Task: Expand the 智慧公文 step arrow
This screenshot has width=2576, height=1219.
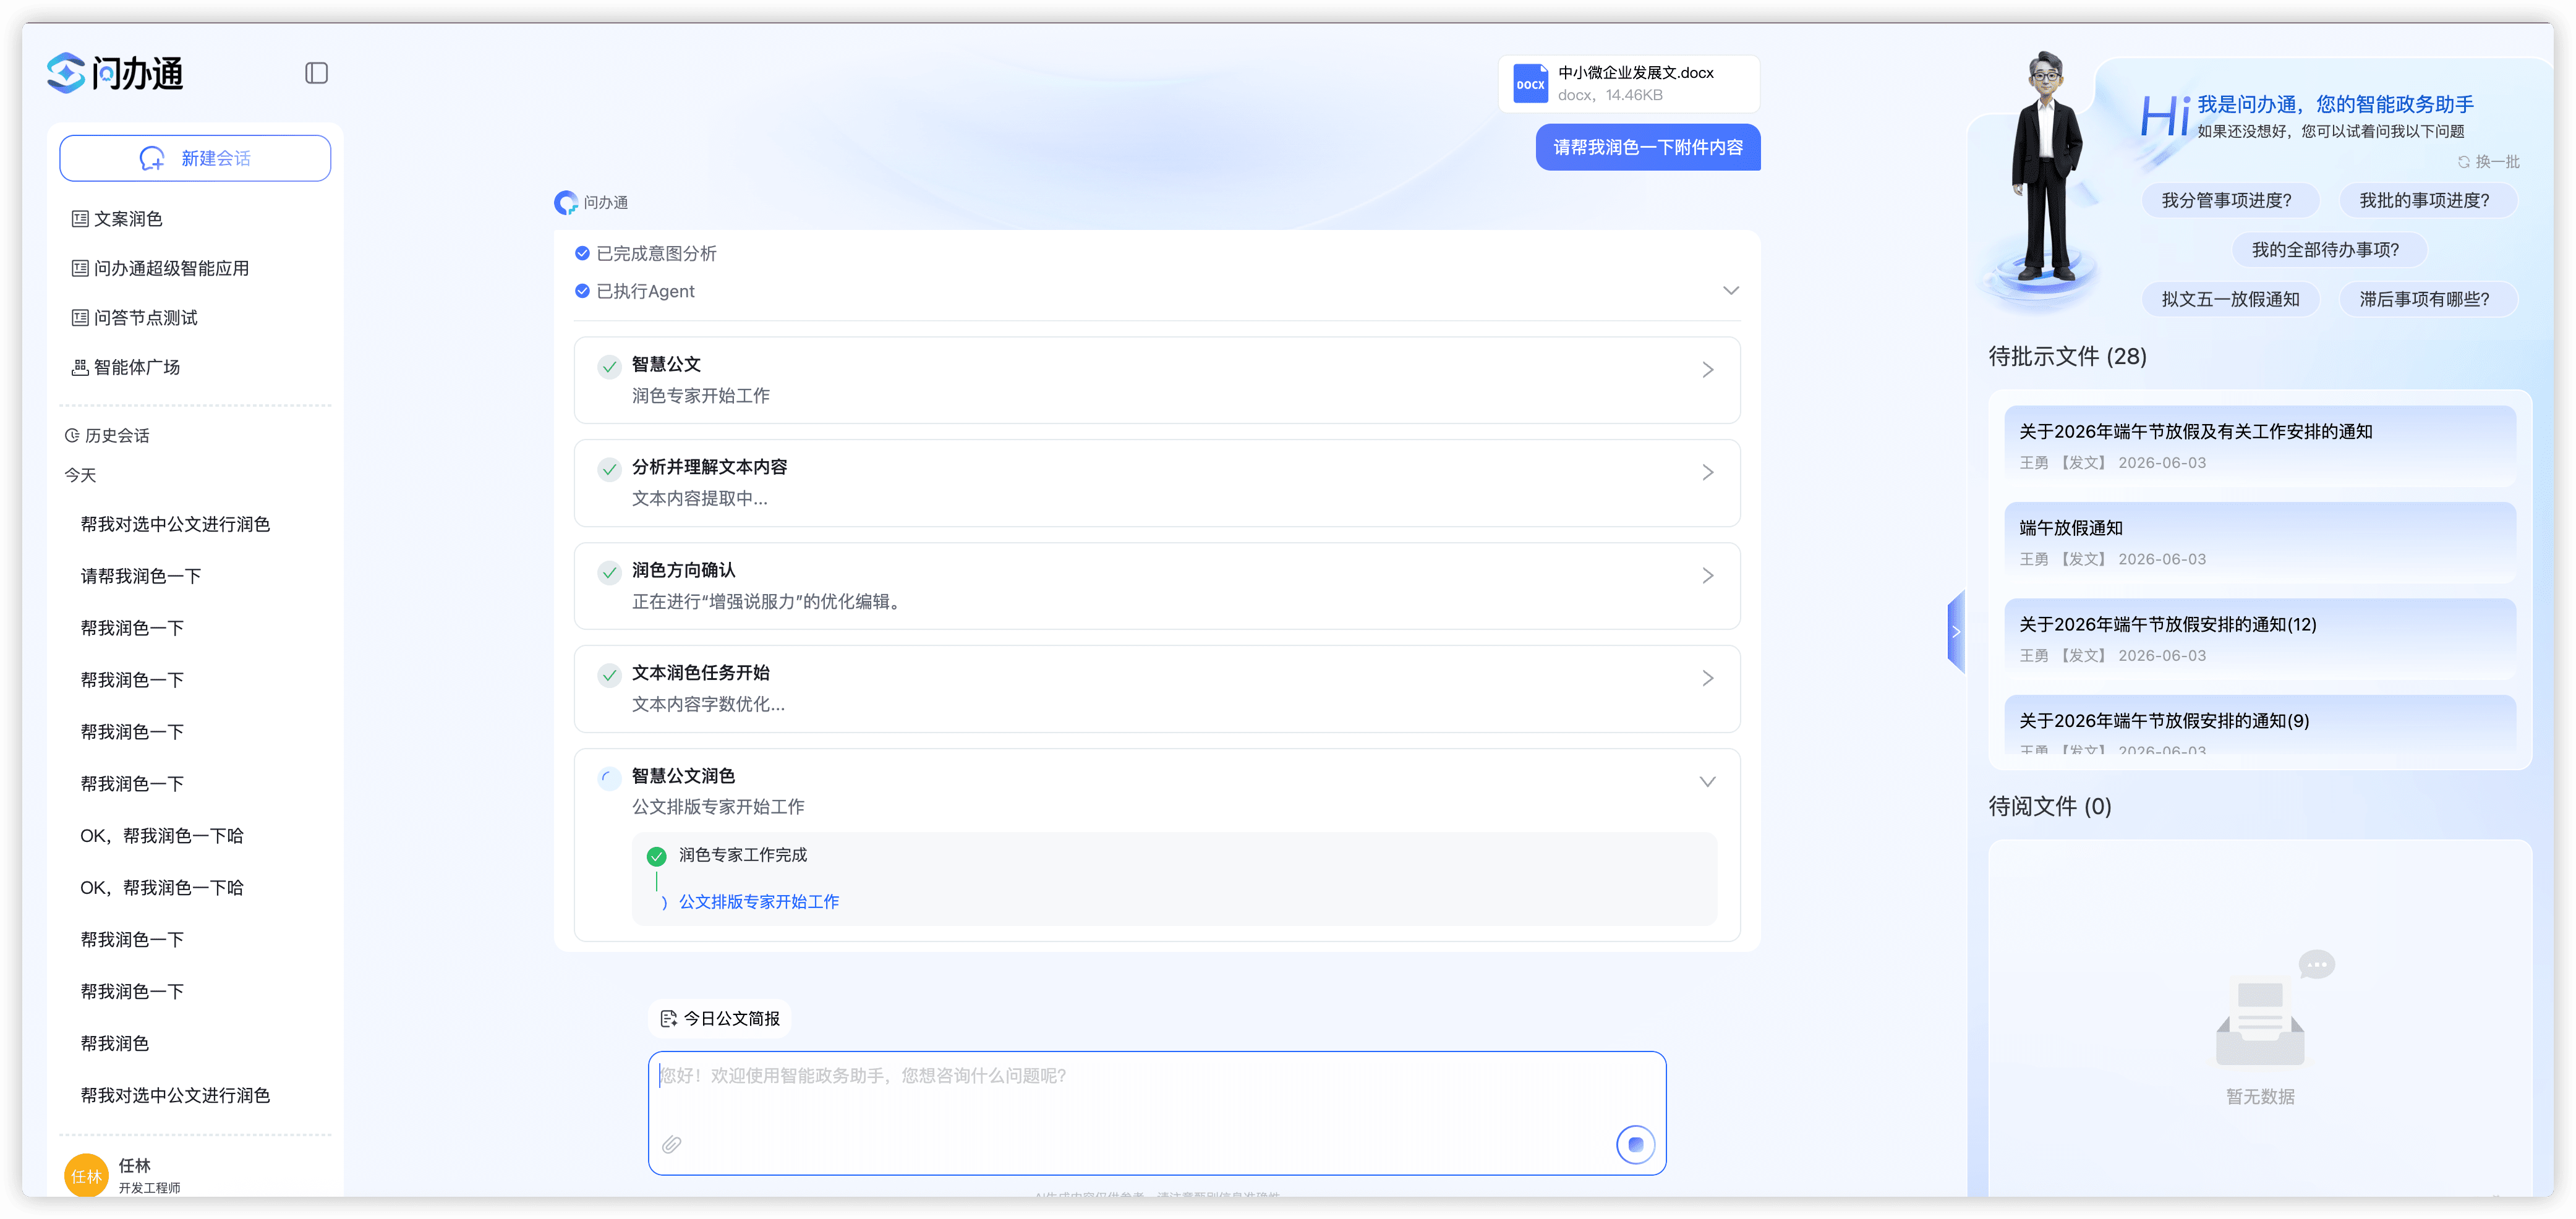Action: pos(1708,370)
